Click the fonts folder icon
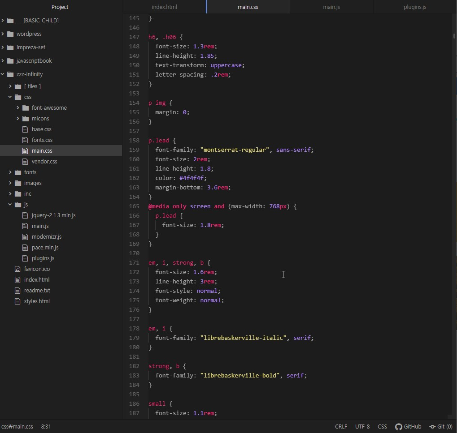This screenshot has height=433, width=457. point(18,172)
